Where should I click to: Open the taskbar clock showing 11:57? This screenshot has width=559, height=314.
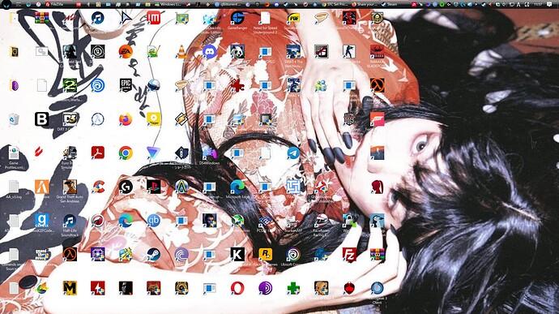click(539, 4)
